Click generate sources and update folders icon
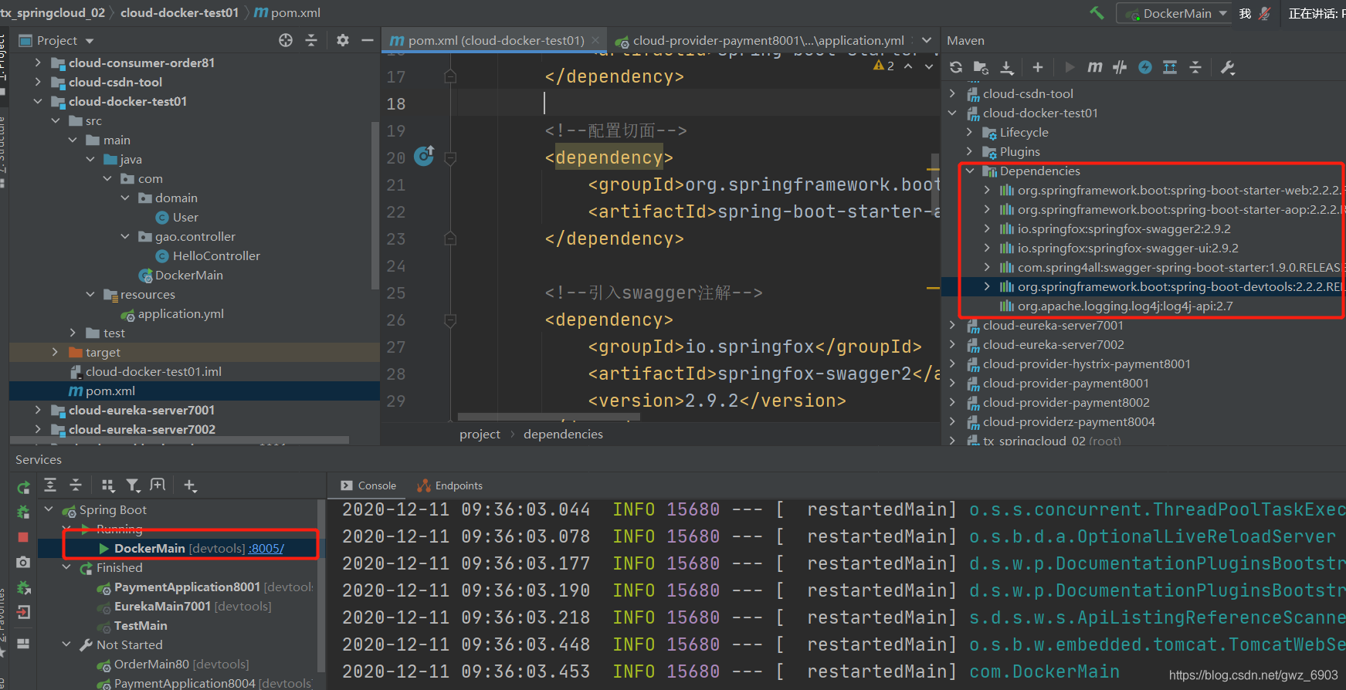 (981, 67)
